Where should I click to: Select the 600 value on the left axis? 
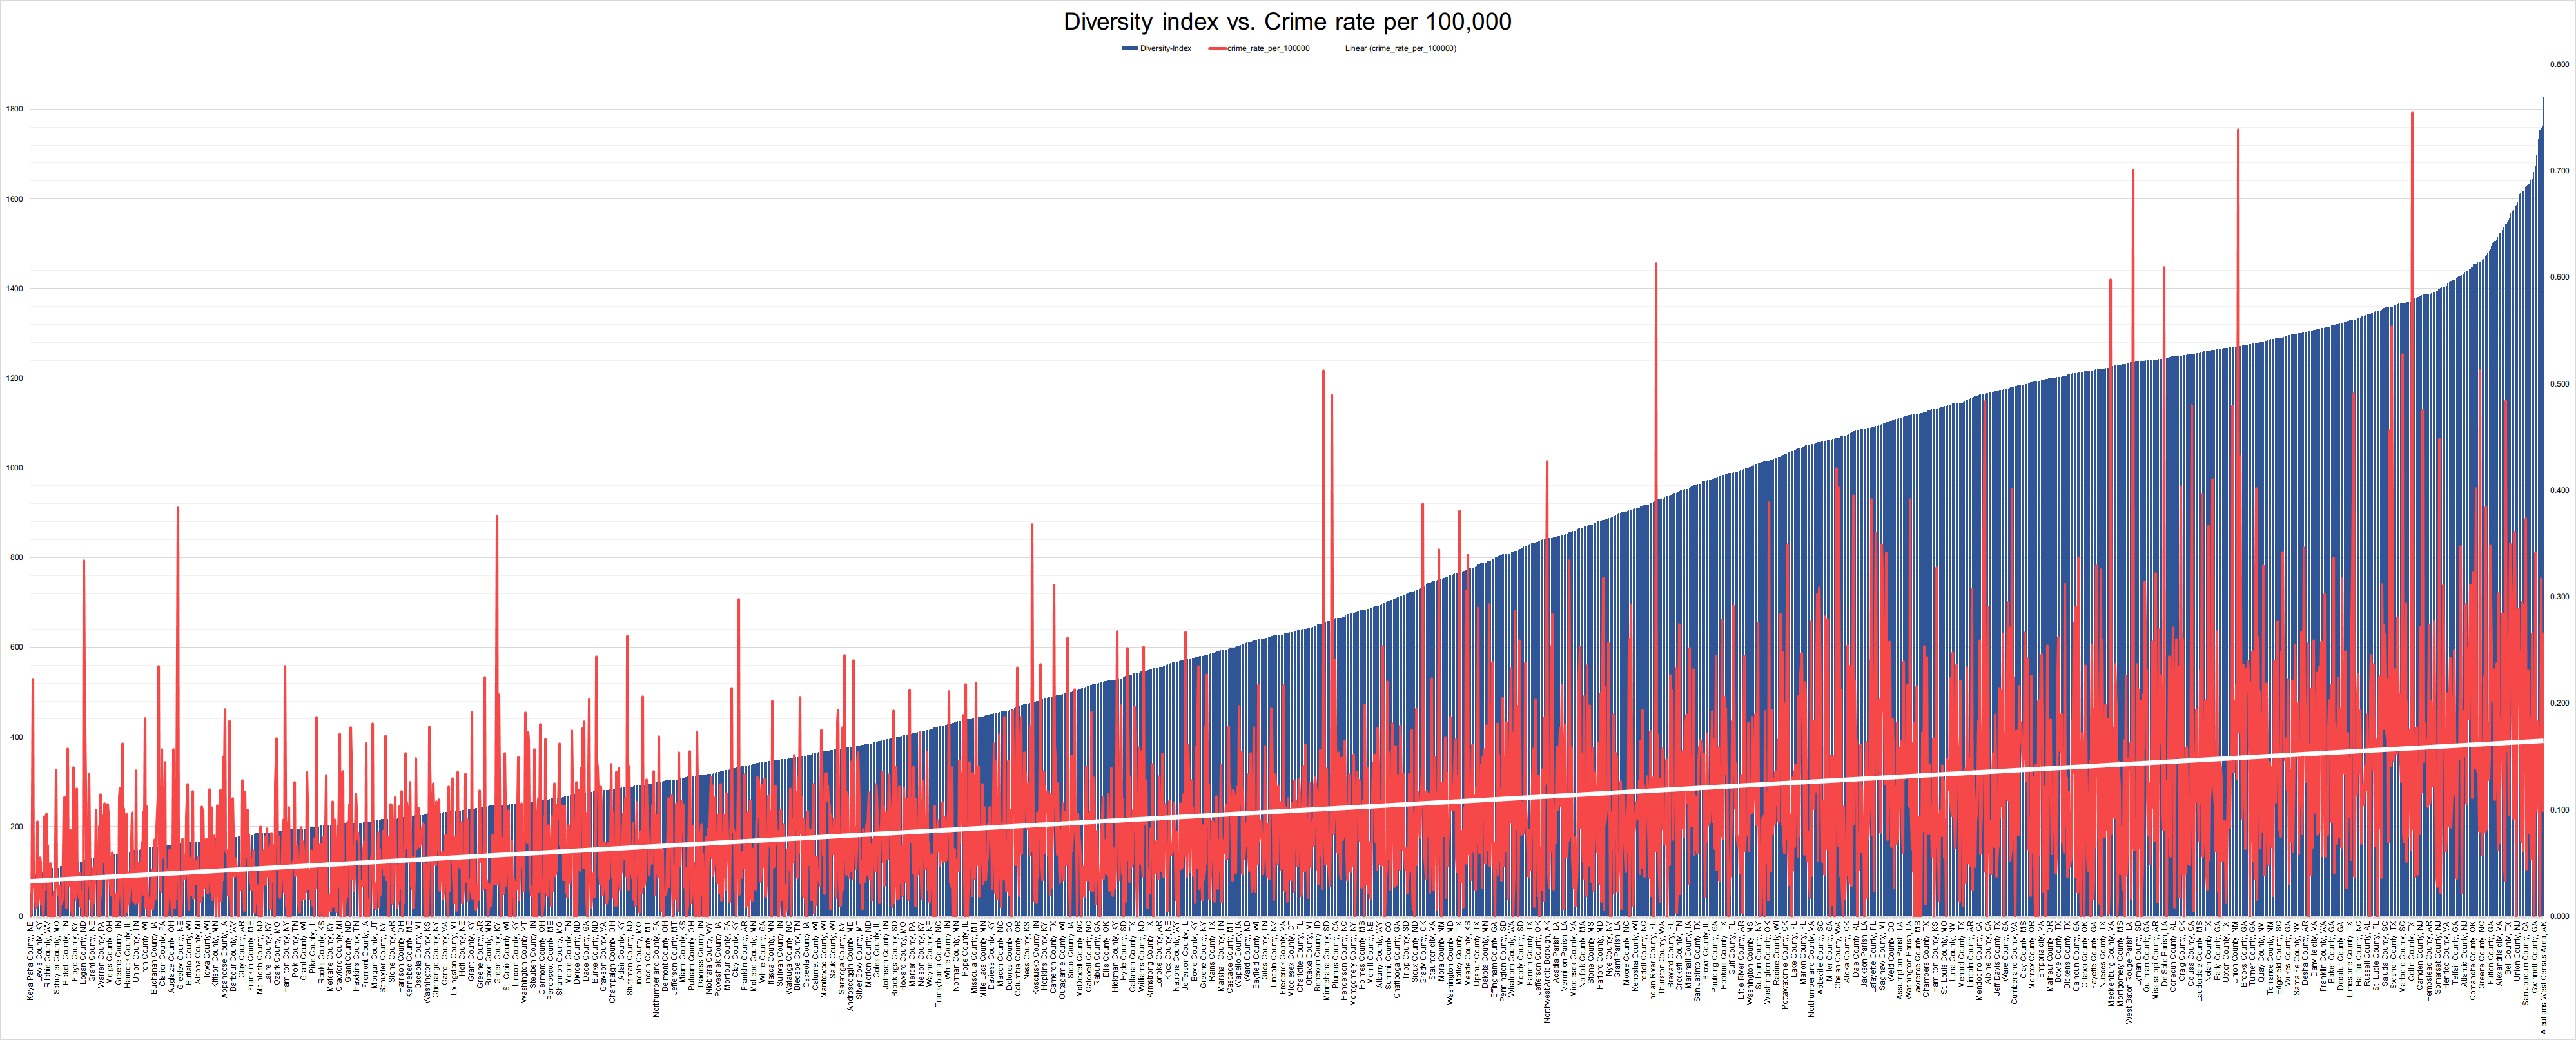tap(17, 647)
